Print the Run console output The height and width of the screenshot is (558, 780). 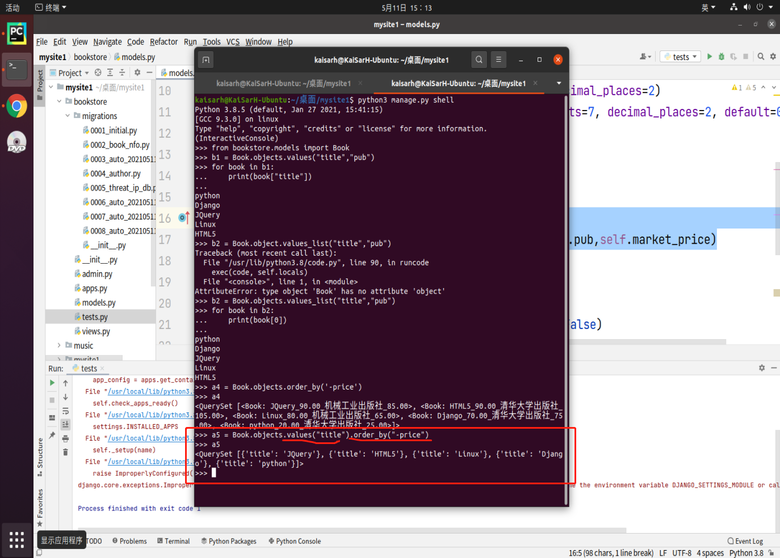click(65, 438)
